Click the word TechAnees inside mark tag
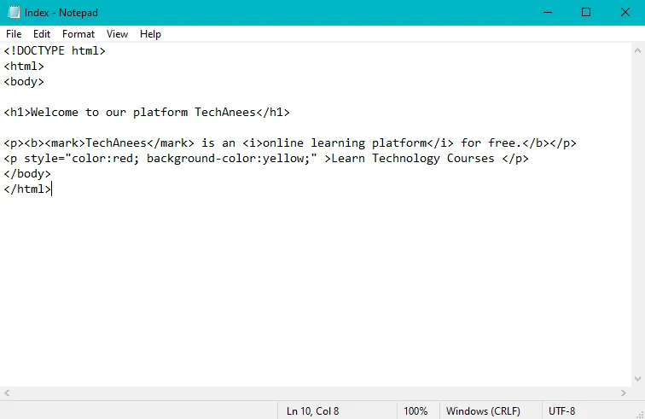The width and height of the screenshot is (645, 419). [116, 143]
